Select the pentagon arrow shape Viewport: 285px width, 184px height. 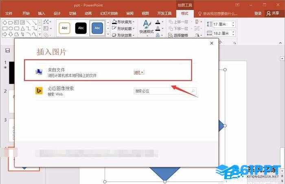11,22
